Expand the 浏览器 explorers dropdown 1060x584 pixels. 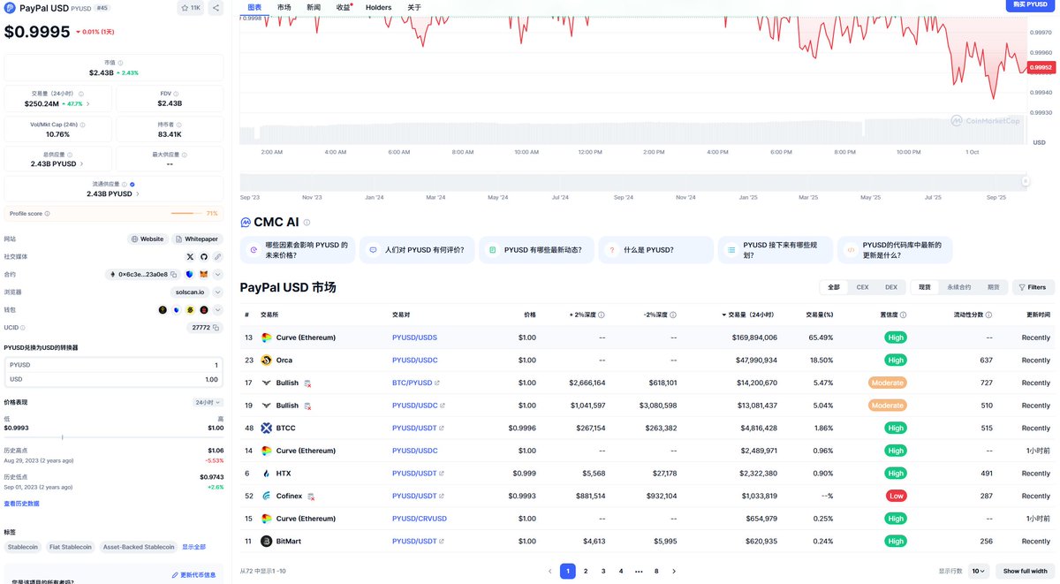pyautogui.click(x=217, y=292)
